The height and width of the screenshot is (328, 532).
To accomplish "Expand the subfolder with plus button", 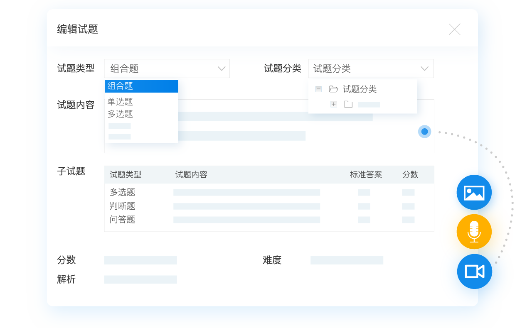I will tap(334, 104).
